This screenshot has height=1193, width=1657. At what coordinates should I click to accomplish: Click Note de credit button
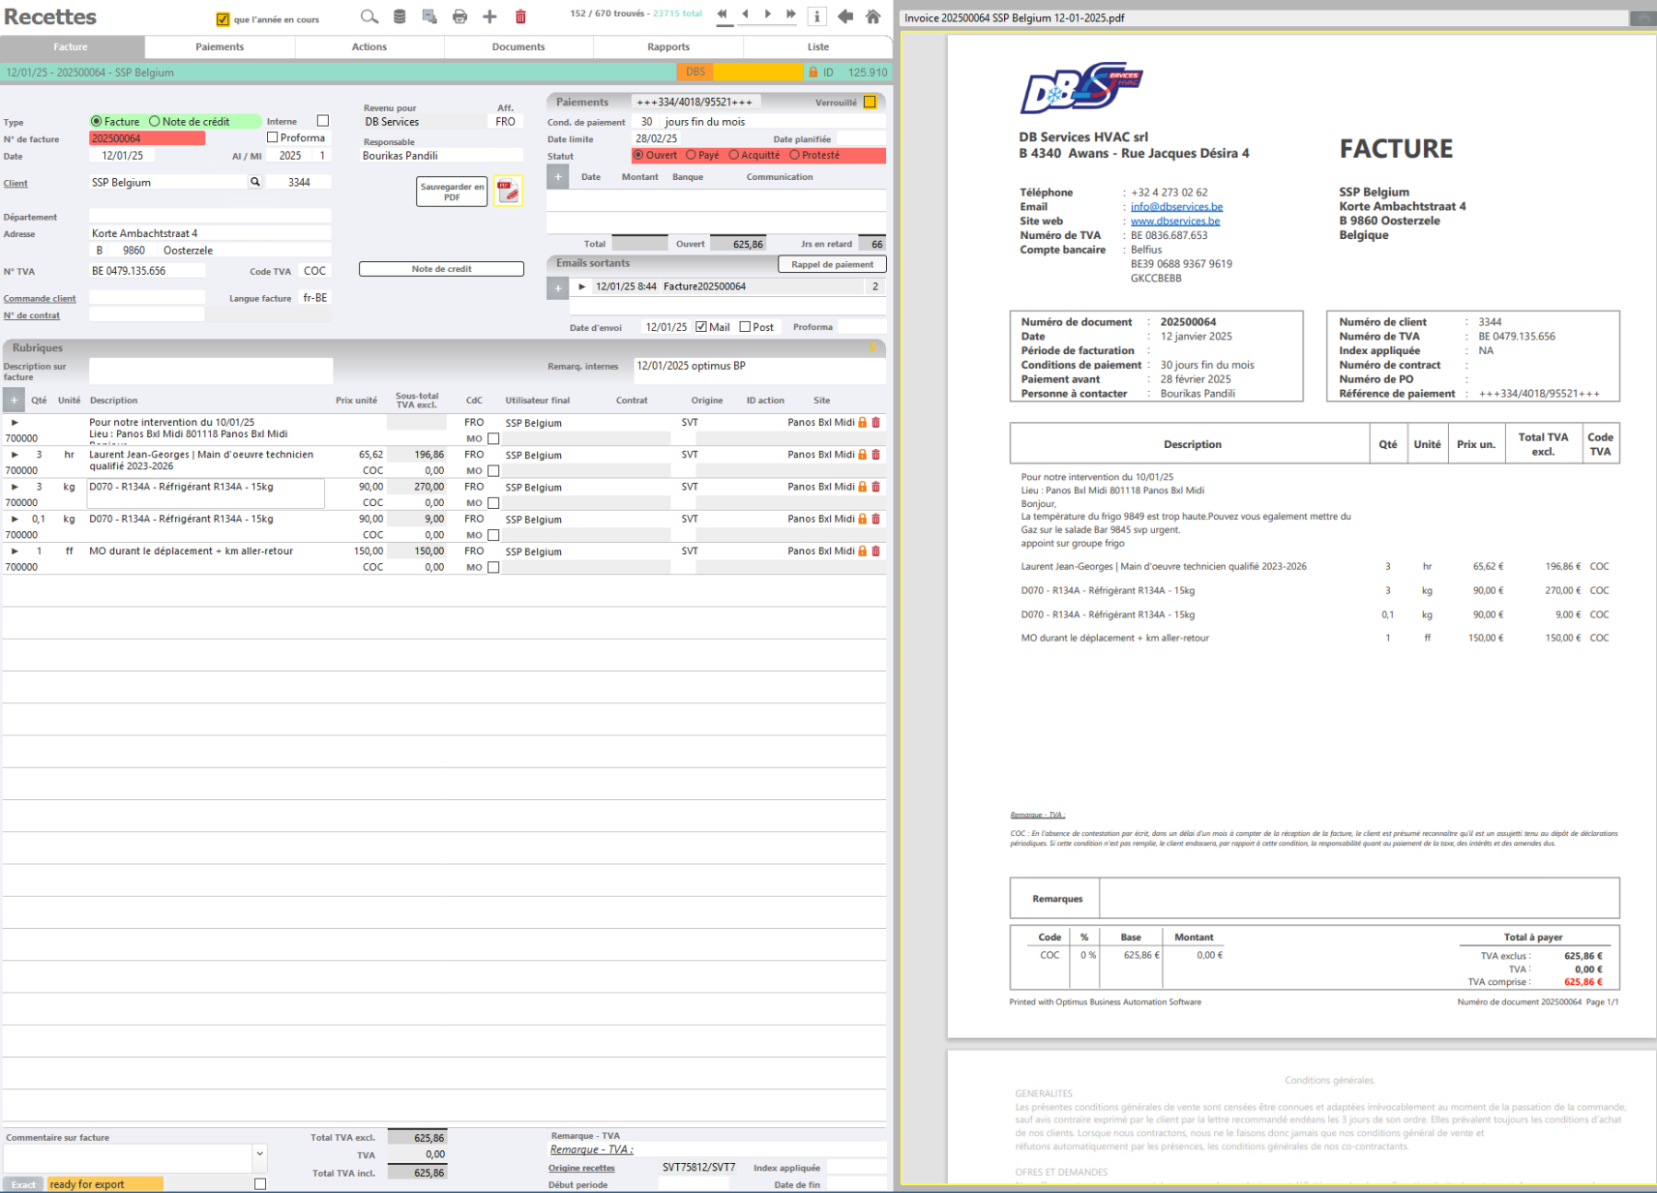click(x=441, y=269)
